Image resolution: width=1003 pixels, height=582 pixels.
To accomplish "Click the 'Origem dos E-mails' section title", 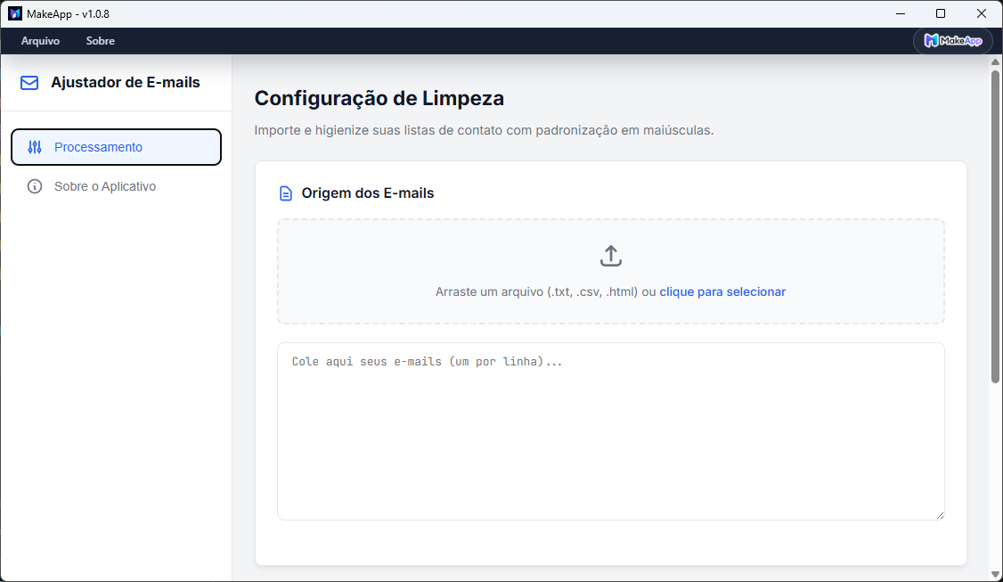I will click(368, 193).
